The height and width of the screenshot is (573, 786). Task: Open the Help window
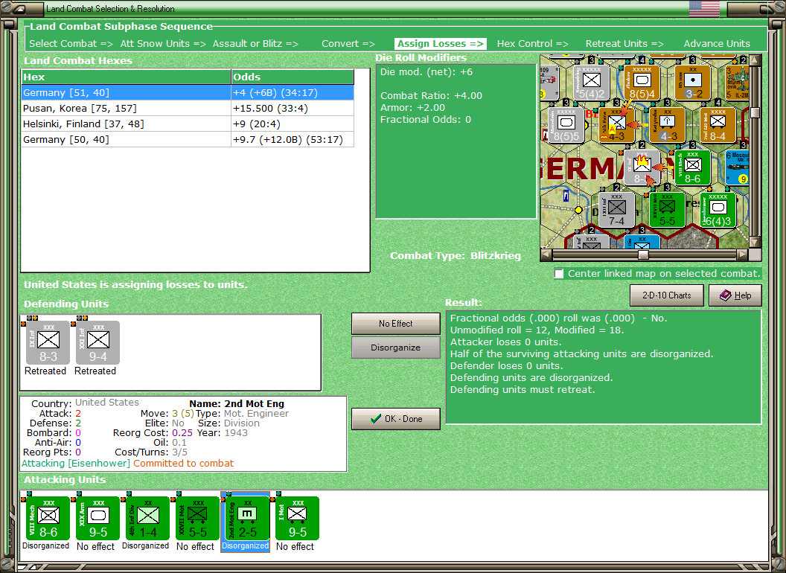click(735, 295)
